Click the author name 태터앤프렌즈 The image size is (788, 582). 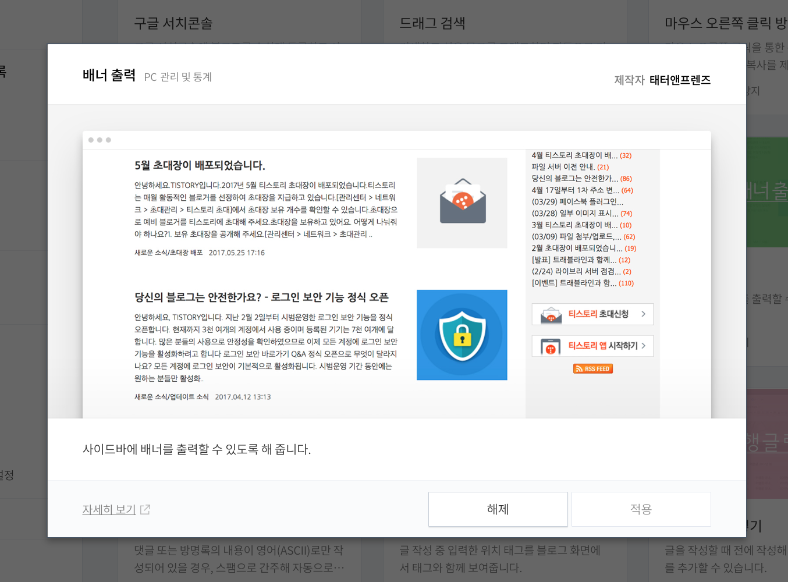point(680,80)
